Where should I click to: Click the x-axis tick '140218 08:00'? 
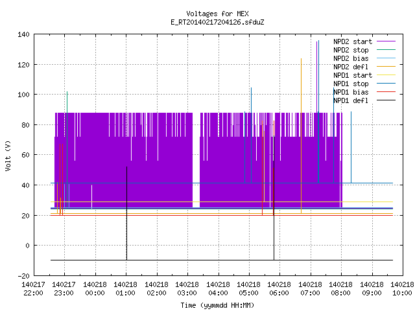[x=341, y=289]
